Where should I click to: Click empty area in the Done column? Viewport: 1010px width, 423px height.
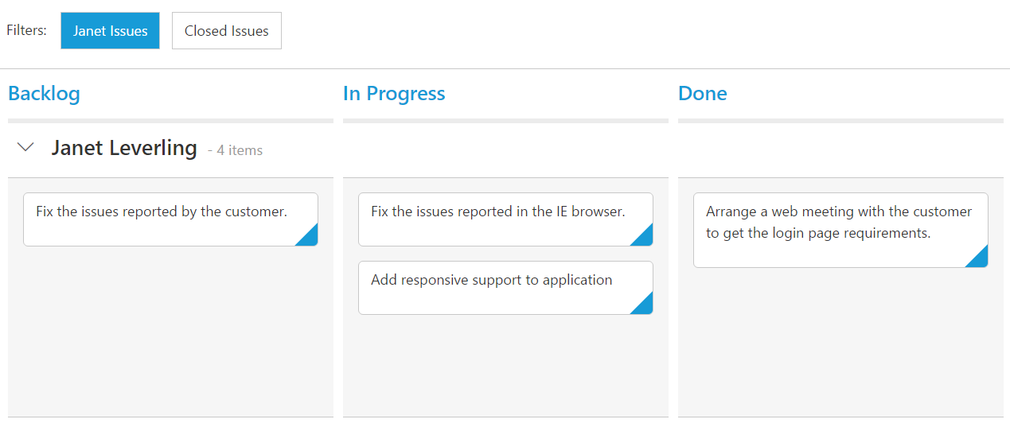840,342
